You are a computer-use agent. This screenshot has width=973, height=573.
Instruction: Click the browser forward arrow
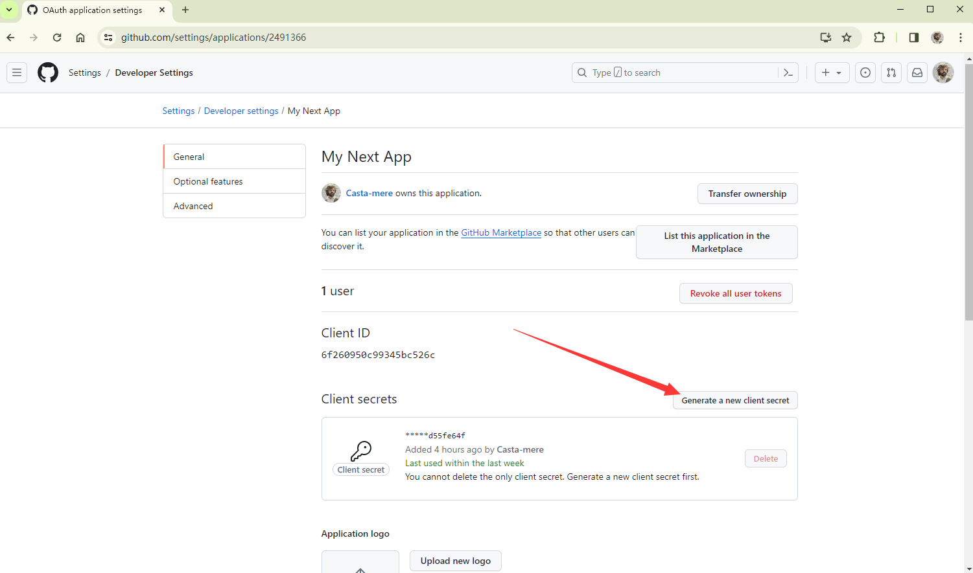34,38
